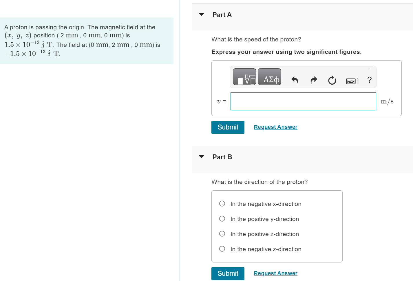Submit the Part B direction answer
Image resolution: width=413 pixels, height=281 pixels.
pos(228,273)
